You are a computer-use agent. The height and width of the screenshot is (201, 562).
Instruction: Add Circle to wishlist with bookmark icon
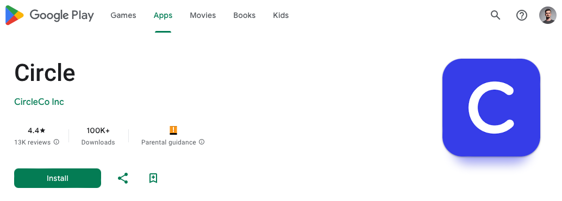pos(153,178)
